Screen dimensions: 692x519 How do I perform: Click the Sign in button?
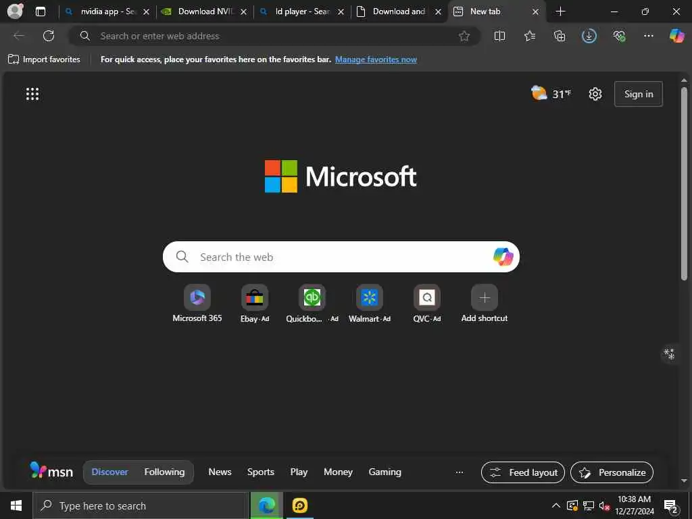[638, 94]
